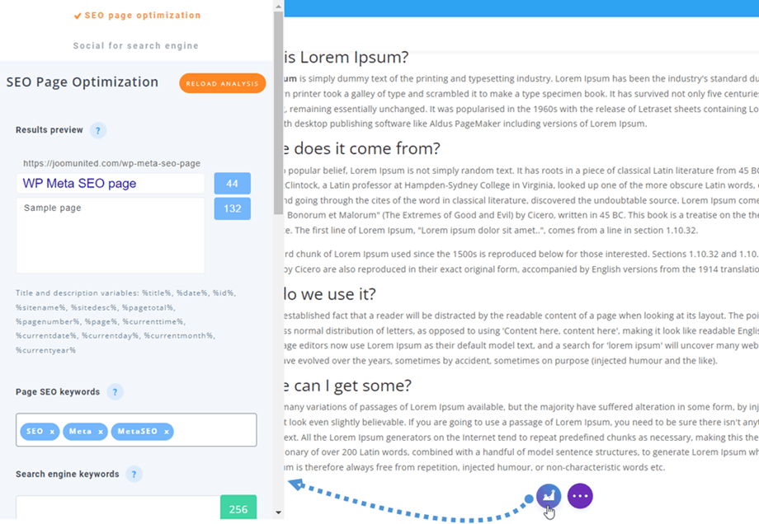Remove the MetaSEO keyword tag

(167, 432)
